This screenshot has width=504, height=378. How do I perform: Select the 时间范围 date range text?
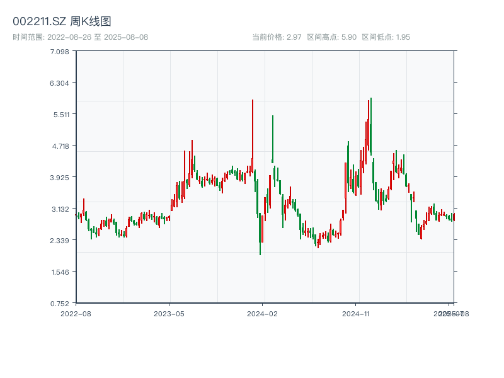coord(81,37)
